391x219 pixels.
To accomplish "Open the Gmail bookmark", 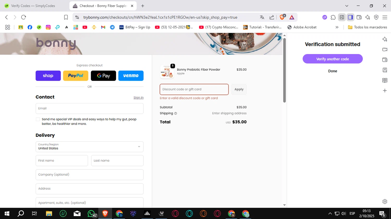I will coord(103,27).
